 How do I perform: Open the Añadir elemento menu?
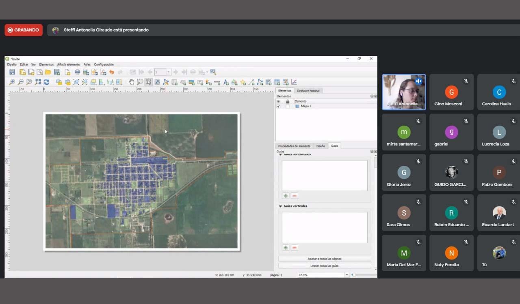68,64
